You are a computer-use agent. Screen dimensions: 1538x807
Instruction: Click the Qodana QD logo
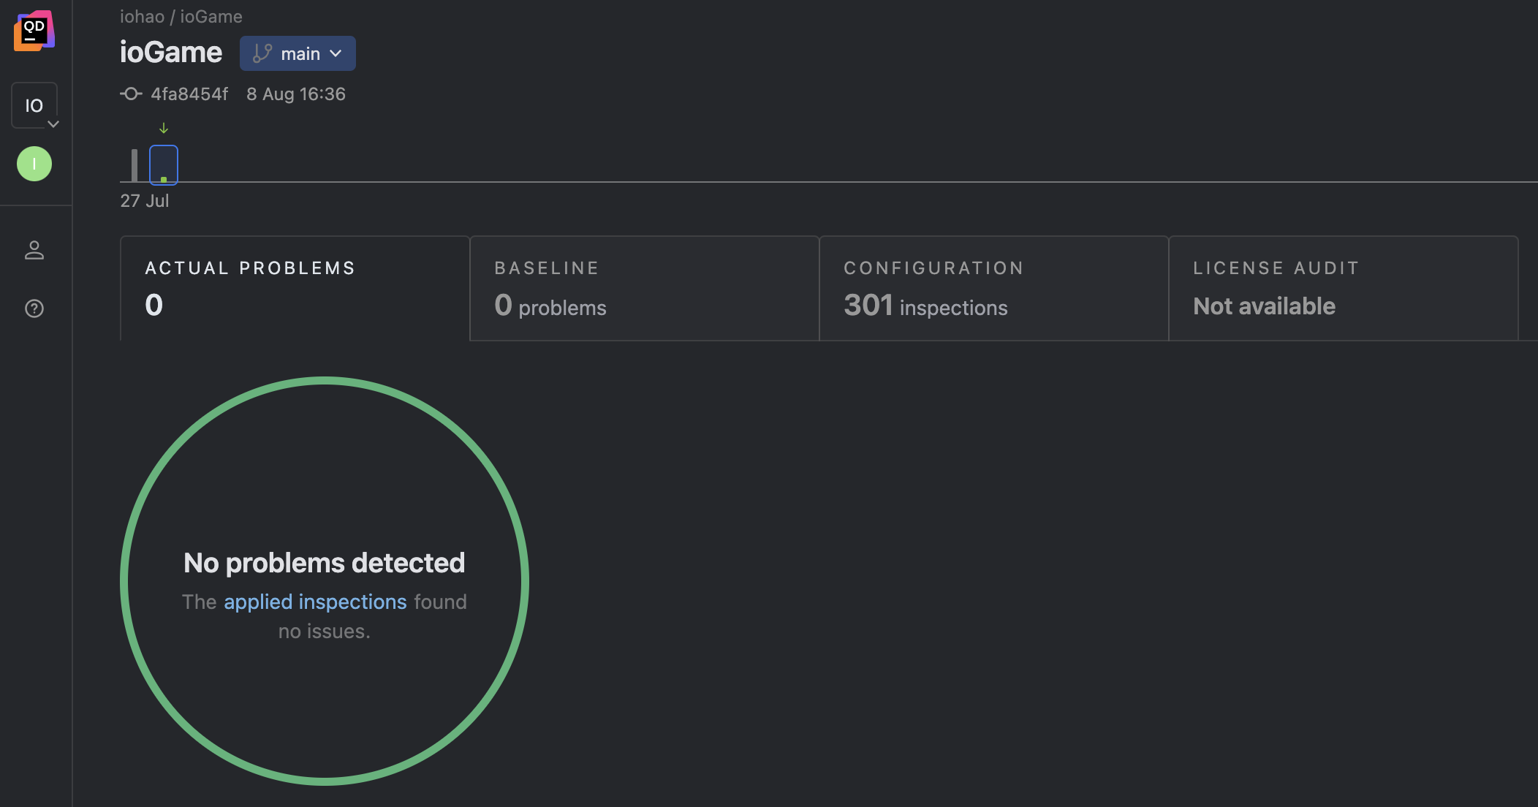pos(34,31)
